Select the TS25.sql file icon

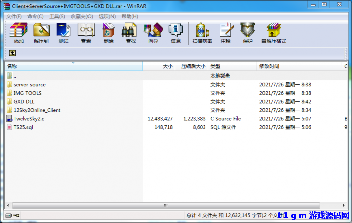9,127
